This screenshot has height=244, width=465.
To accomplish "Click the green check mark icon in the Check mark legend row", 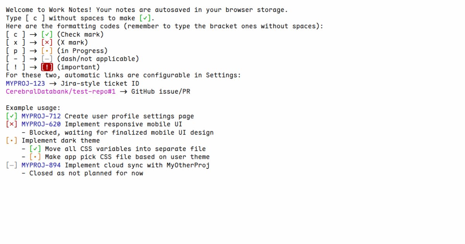I will [47, 34].
